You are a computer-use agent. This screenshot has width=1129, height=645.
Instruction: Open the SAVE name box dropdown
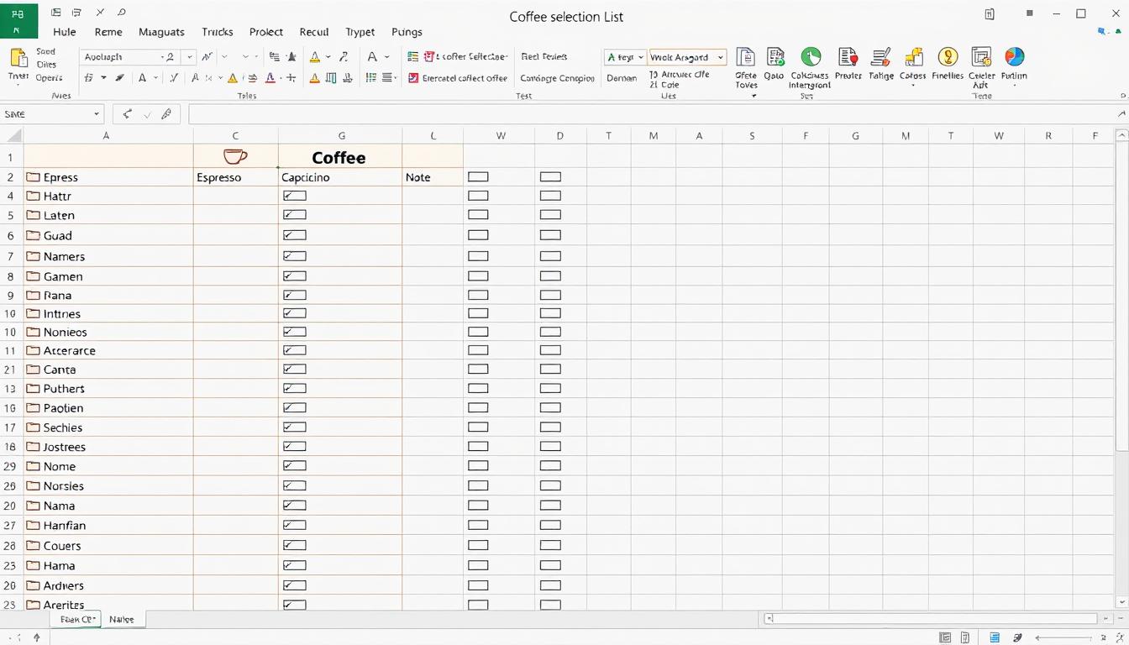pyautogui.click(x=97, y=114)
